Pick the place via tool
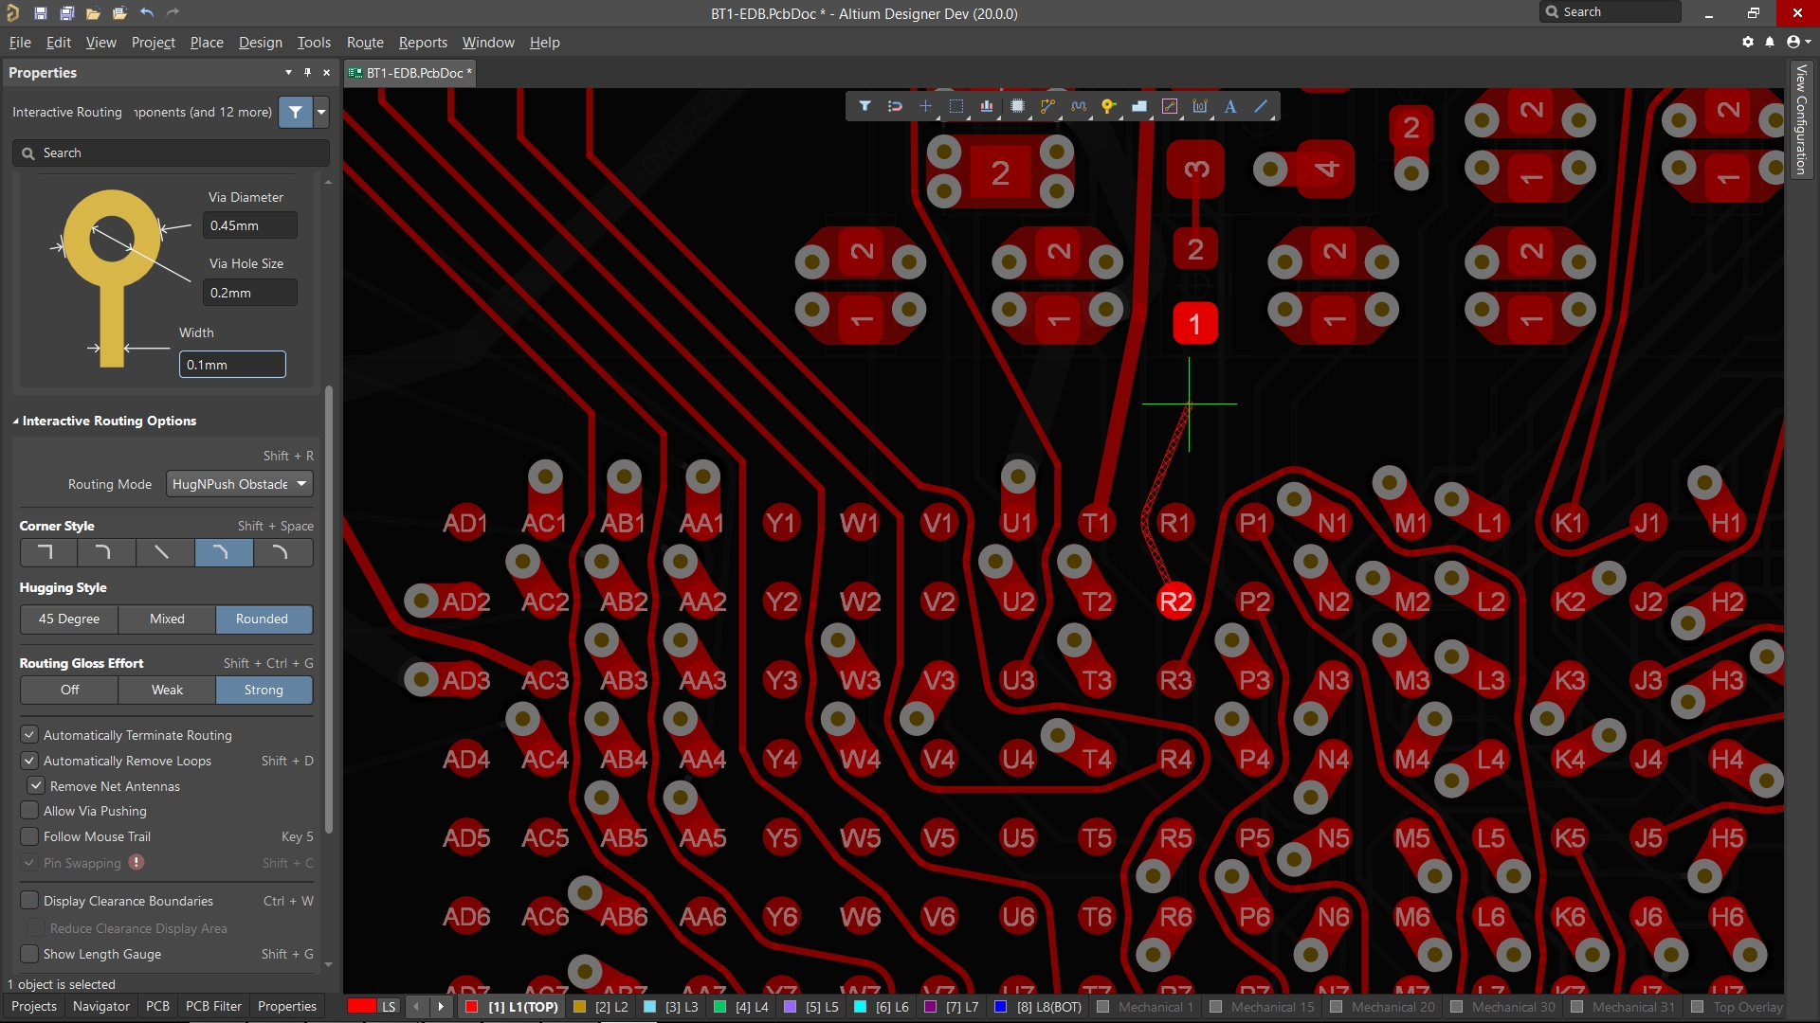 1109,106
